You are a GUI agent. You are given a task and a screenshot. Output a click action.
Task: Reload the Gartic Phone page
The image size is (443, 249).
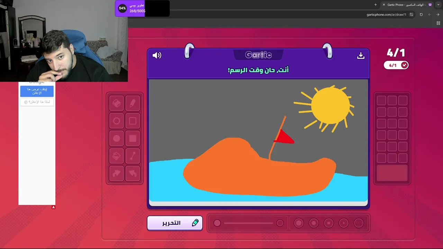(x=421, y=15)
